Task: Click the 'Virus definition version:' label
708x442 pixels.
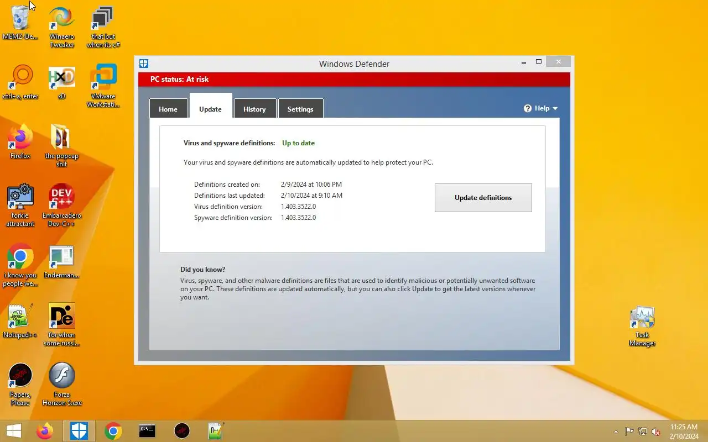Action: click(228, 207)
